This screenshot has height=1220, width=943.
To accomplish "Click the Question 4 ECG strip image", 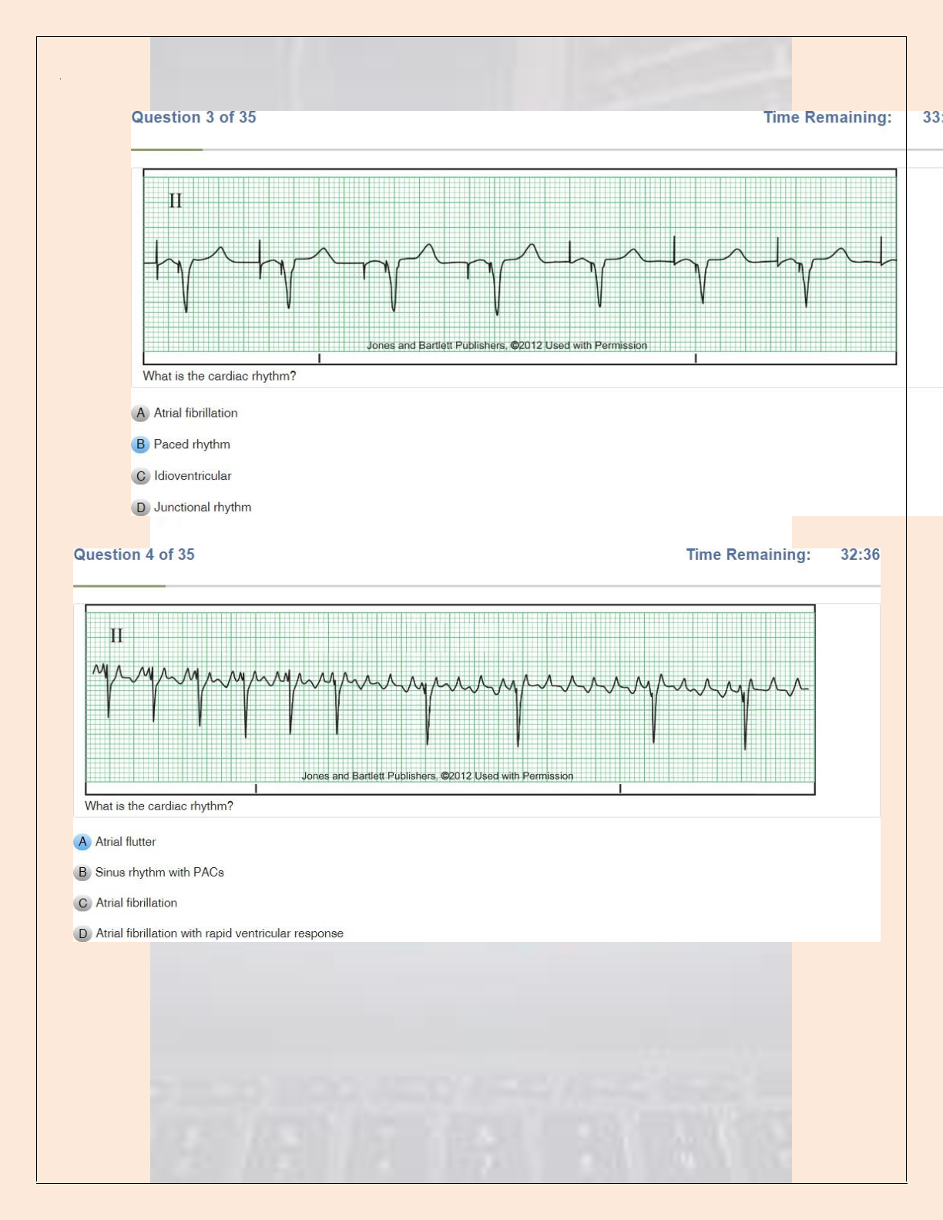I will pos(450,699).
